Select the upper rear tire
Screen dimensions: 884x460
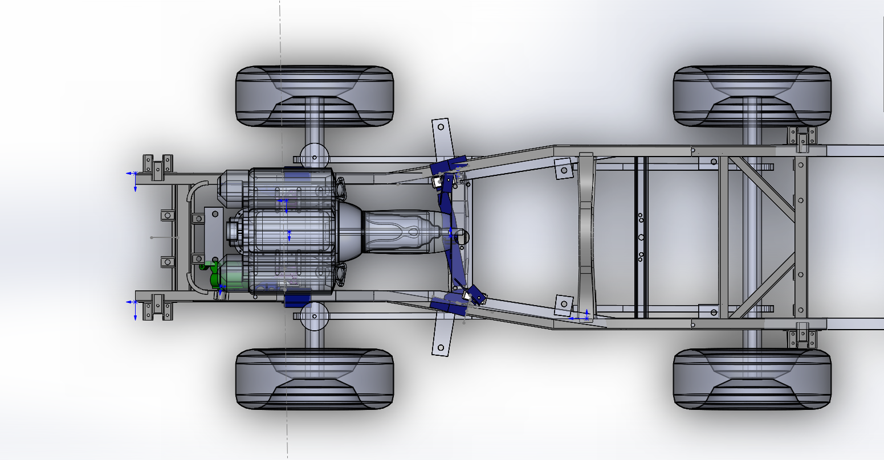coord(752,96)
